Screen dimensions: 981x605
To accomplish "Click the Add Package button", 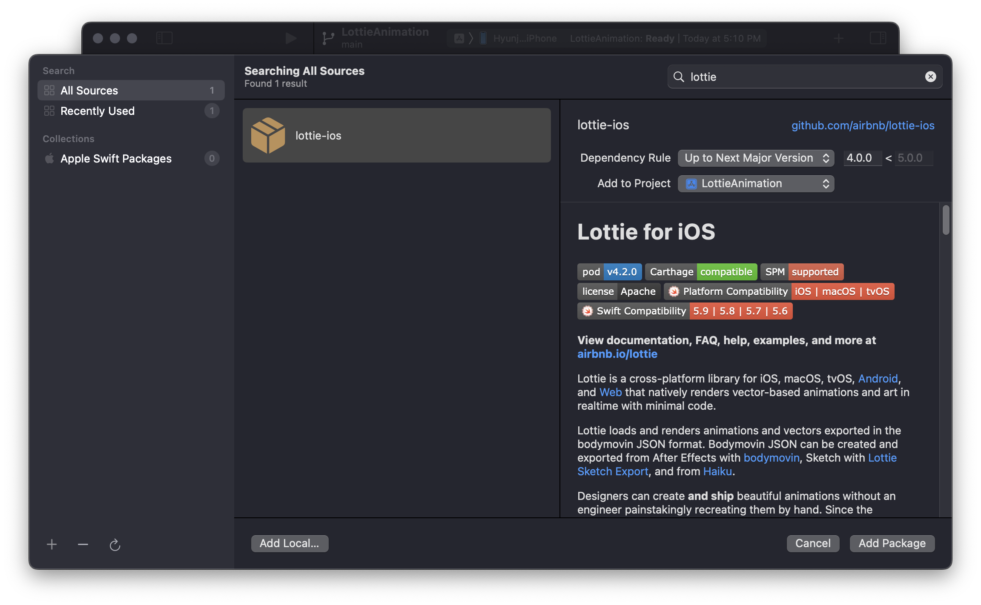I will (892, 543).
